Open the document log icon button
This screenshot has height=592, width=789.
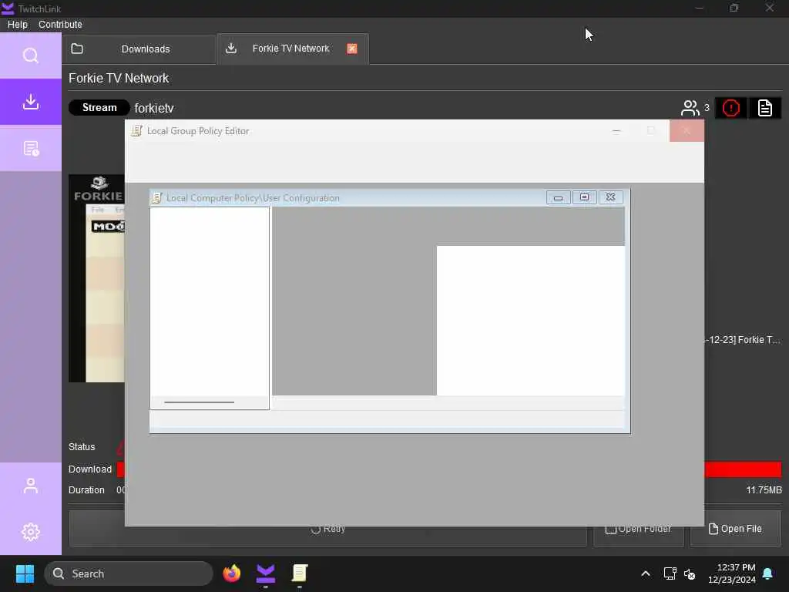click(x=765, y=108)
